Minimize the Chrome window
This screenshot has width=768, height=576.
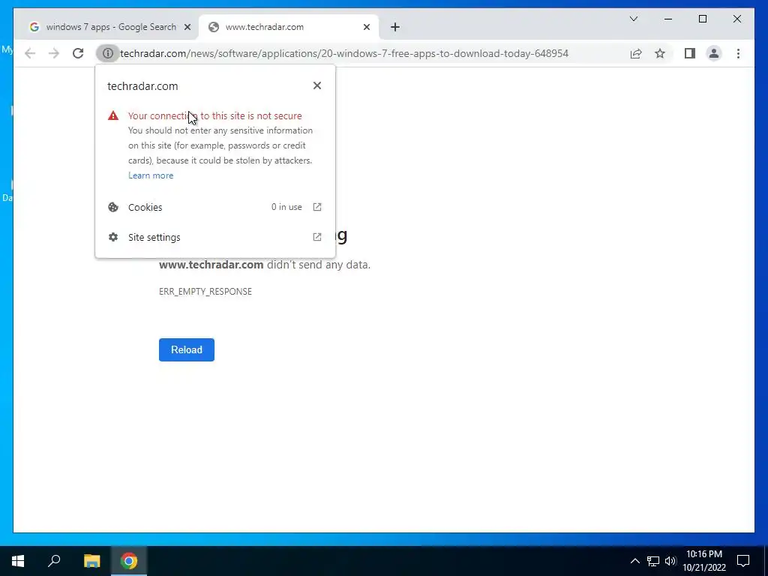[668, 19]
